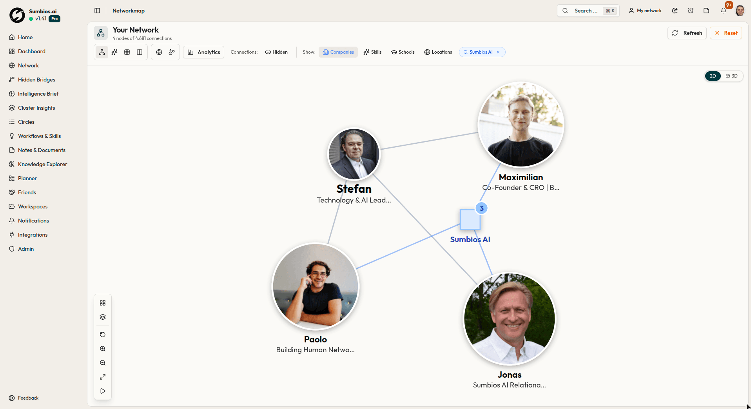The image size is (751, 409).
Task: Open the user profile avatar
Action: coord(740,11)
